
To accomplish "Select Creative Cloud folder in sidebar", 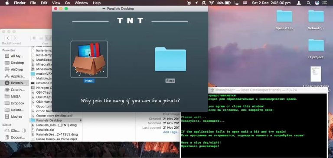I will 14,90.
